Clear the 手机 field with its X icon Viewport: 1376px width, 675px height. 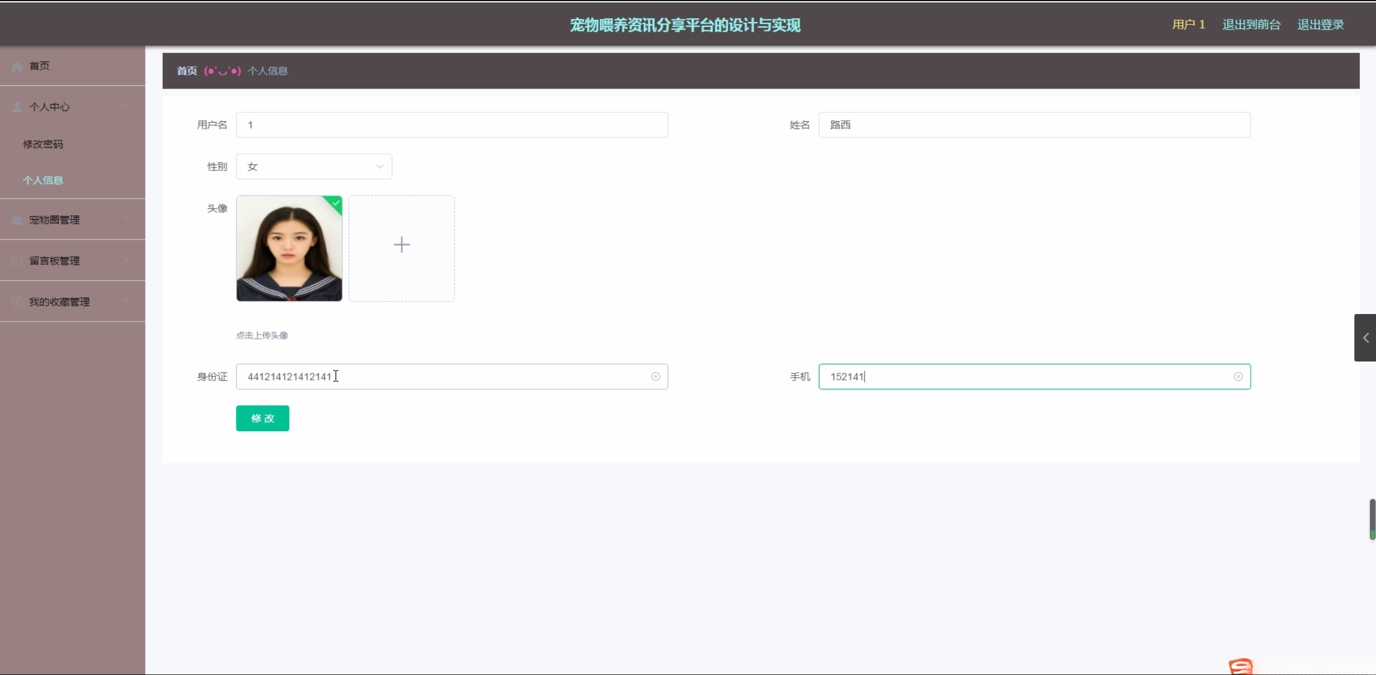pos(1238,377)
